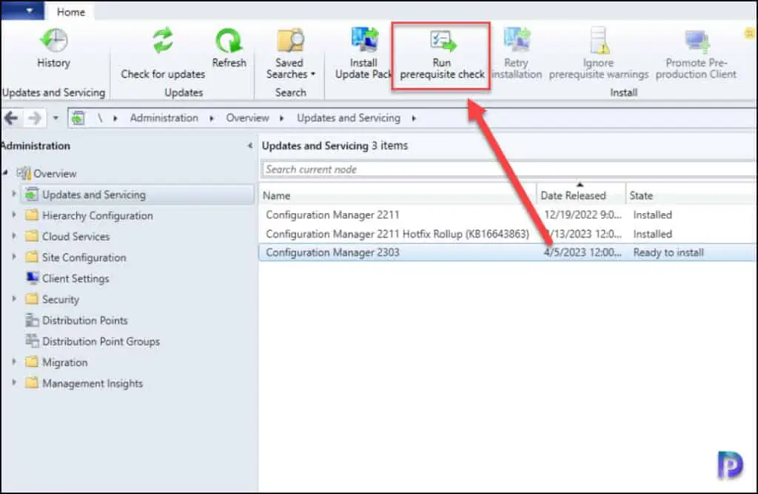Expand Management Insights folder
The height and width of the screenshot is (494, 758).
pos(13,382)
